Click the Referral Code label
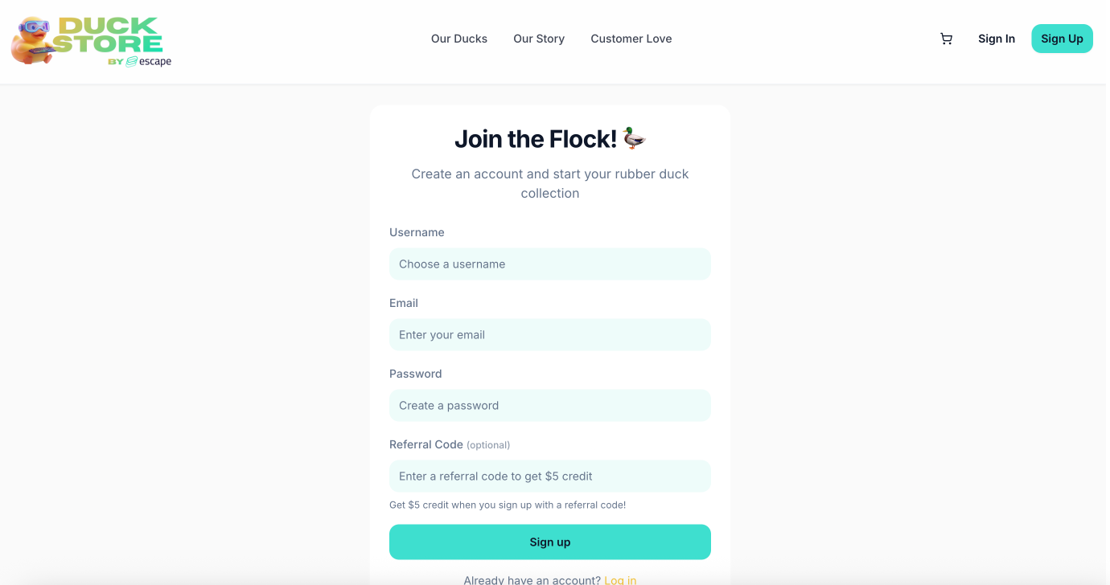This screenshot has width=1110, height=585. [426, 444]
